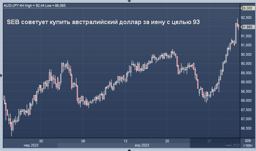This screenshot has height=151, width=256.
Task: Click the 809 value in the corner
Action: pos(247,140)
